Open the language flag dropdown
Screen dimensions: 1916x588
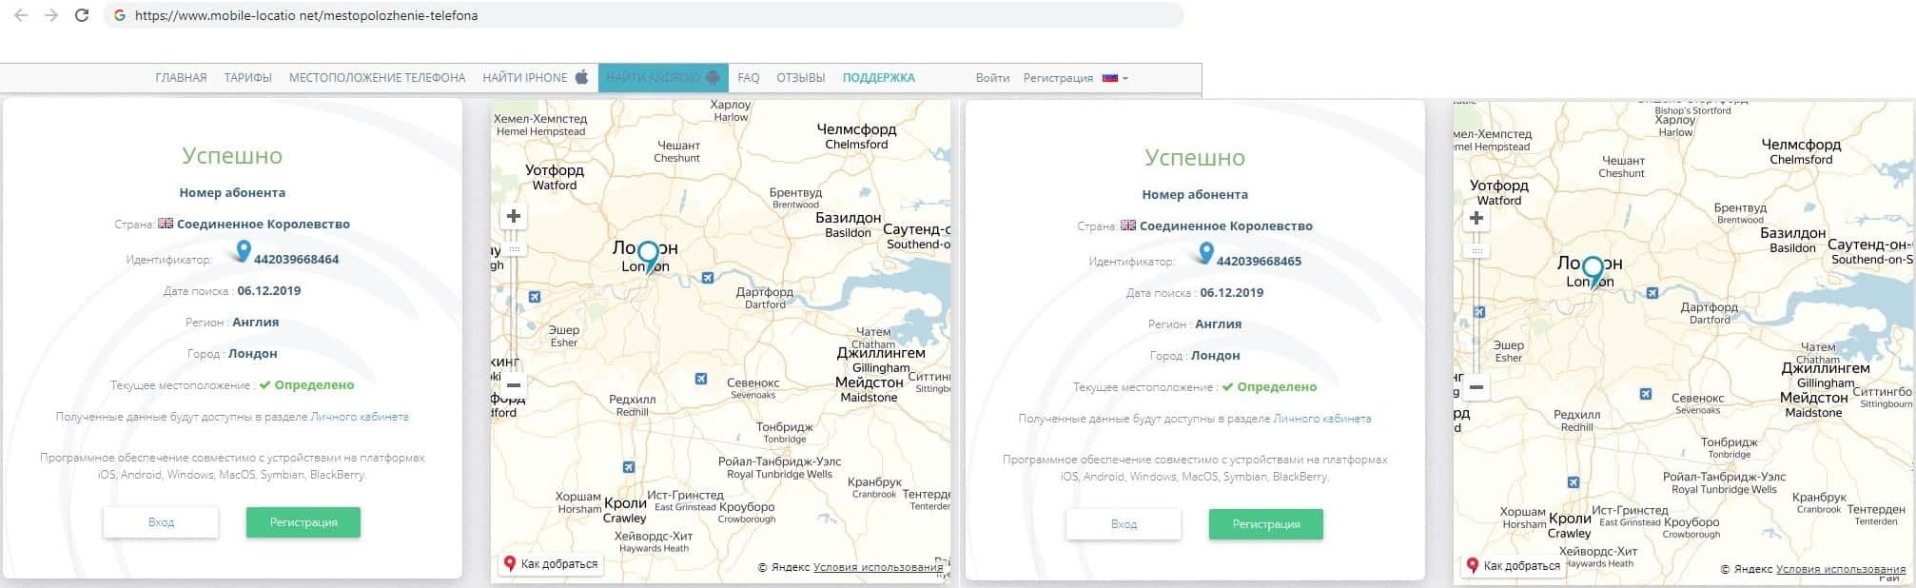(x=1115, y=78)
